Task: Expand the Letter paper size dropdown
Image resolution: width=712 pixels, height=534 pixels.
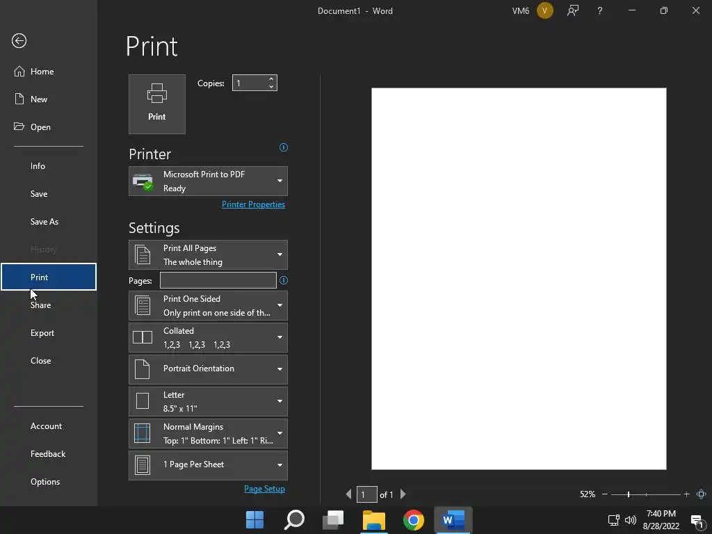Action: 208,401
